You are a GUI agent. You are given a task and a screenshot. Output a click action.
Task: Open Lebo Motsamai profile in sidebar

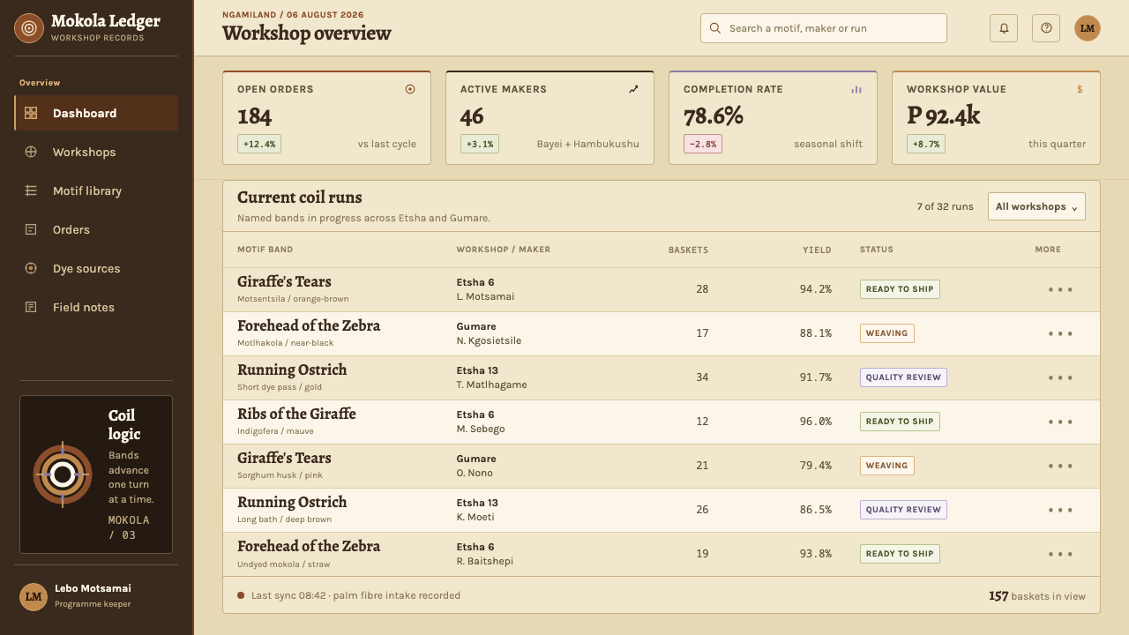[x=96, y=596]
